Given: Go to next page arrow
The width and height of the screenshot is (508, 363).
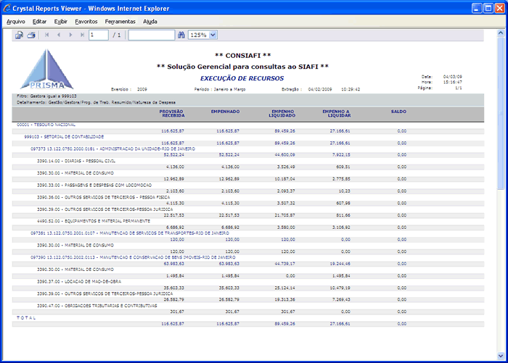Looking at the screenshot, I should click(70, 35).
